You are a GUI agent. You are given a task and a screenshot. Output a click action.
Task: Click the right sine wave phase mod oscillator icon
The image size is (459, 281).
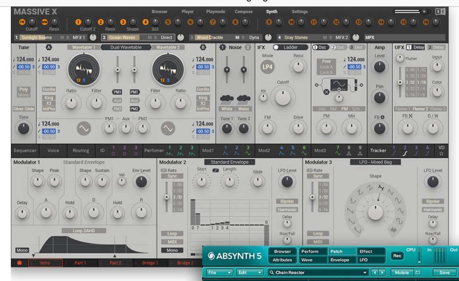tap(168, 128)
